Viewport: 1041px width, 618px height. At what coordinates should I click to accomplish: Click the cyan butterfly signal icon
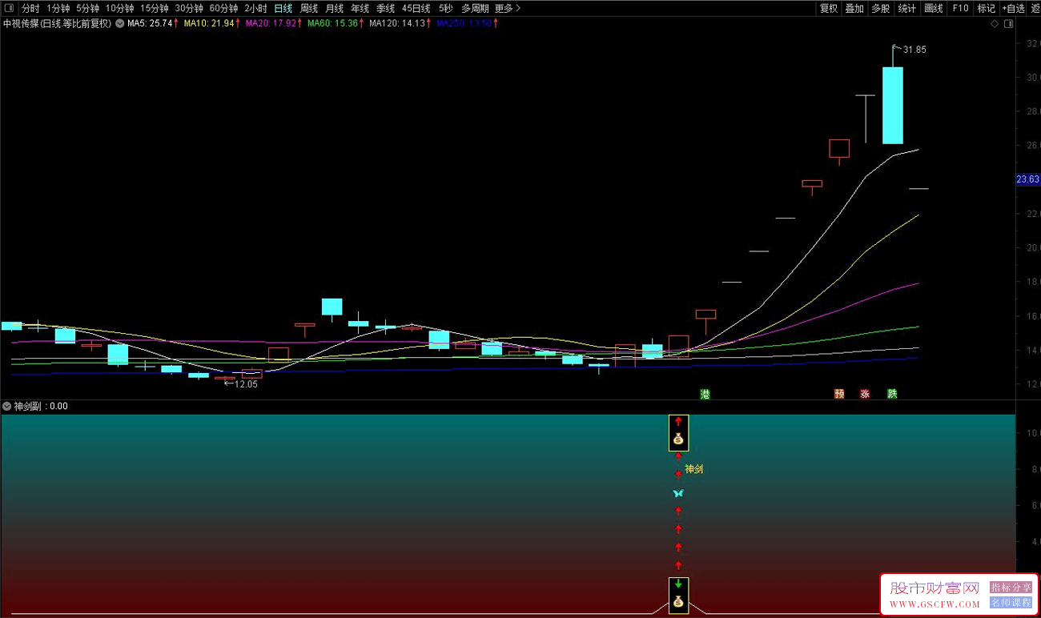point(678,493)
